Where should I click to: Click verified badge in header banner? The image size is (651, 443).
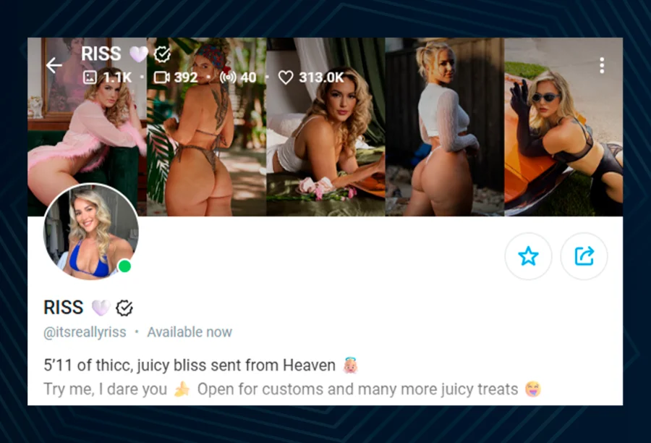162,54
